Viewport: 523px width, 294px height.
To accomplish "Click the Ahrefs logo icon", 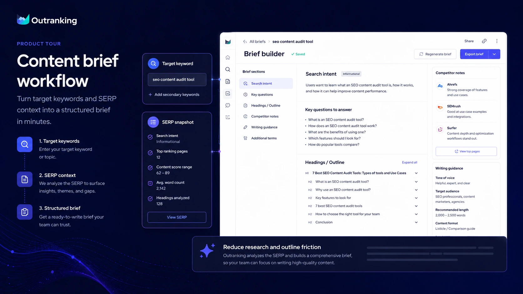I will (440, 86).
